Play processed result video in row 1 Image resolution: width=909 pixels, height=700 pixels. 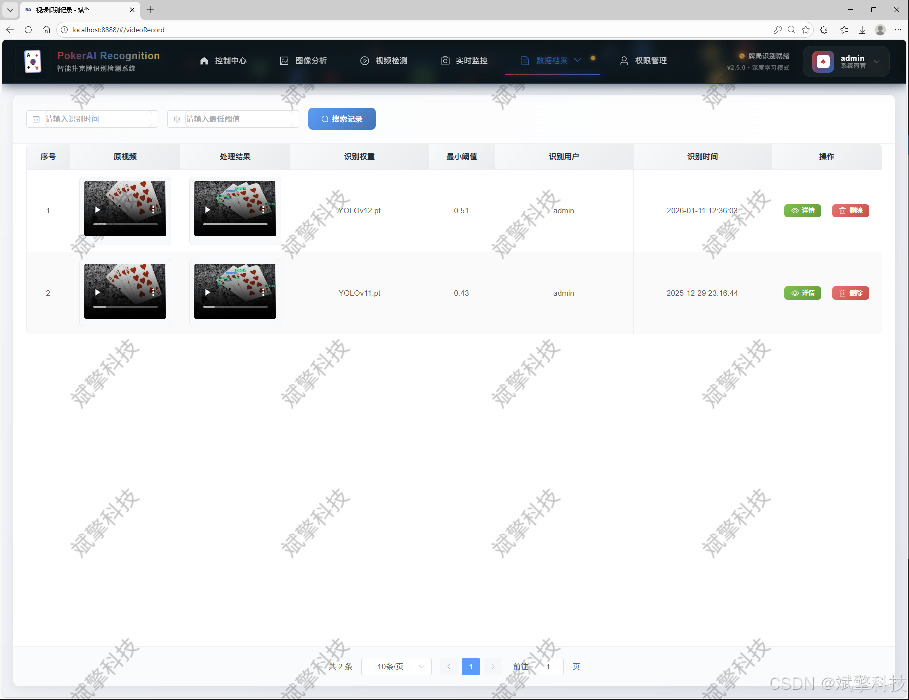tap(208, 210)
